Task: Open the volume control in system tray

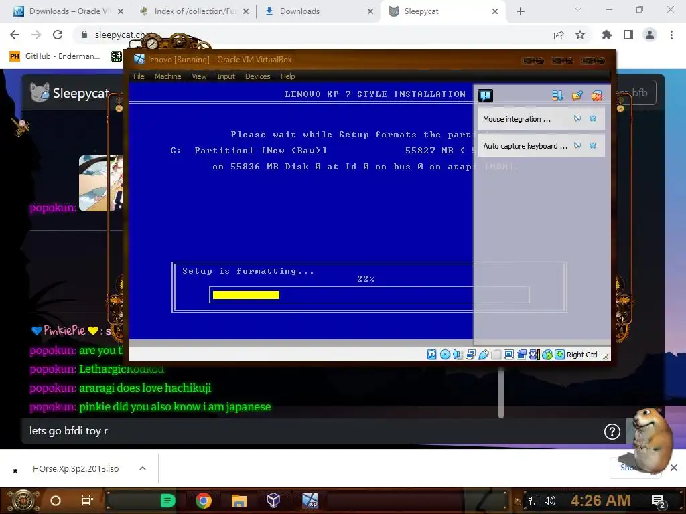Action: 550,501
